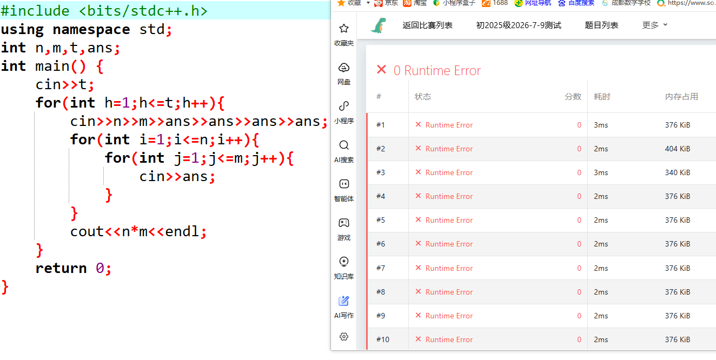The width and height of the screenshot is (716, 360).
Task: Click the #include <bits/stdc++.h> code line
Action: coord(104,11)
